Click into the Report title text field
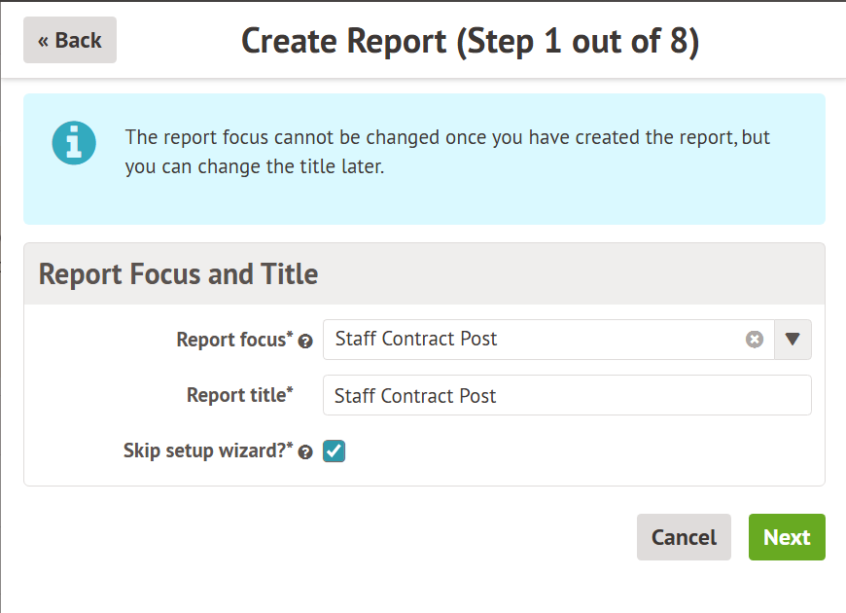The width and height of the screenshot is (846, 613). [x=567, y=396]
